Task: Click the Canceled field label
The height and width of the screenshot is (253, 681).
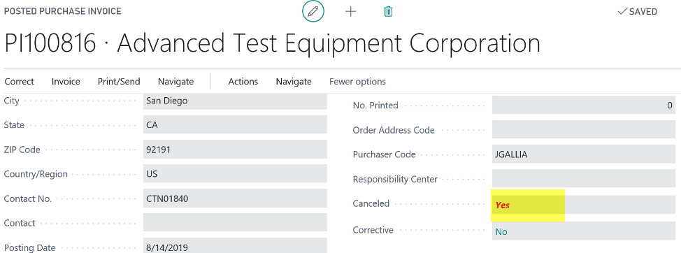Action: coord(371,203)
